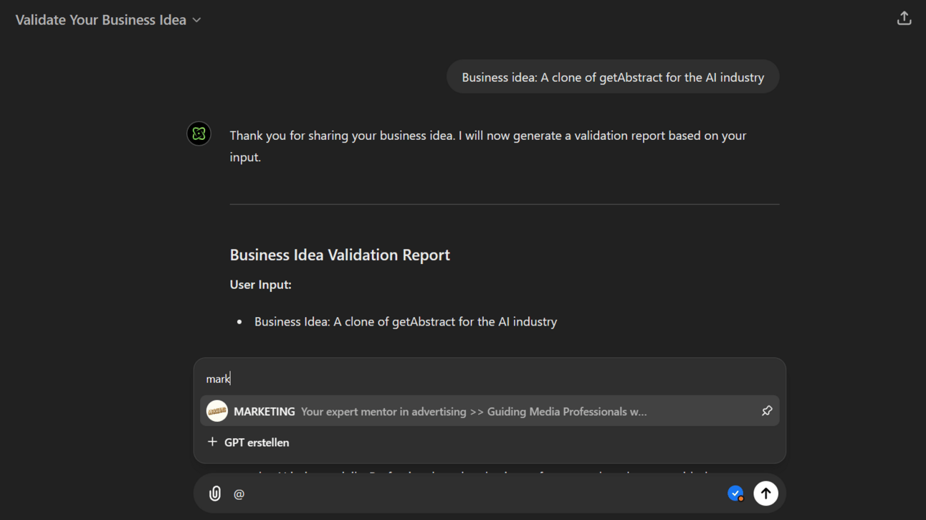926x520 pixels.
Task: Pin the MARKETING GPT with the pin icon
Action: tap(767, 411)
